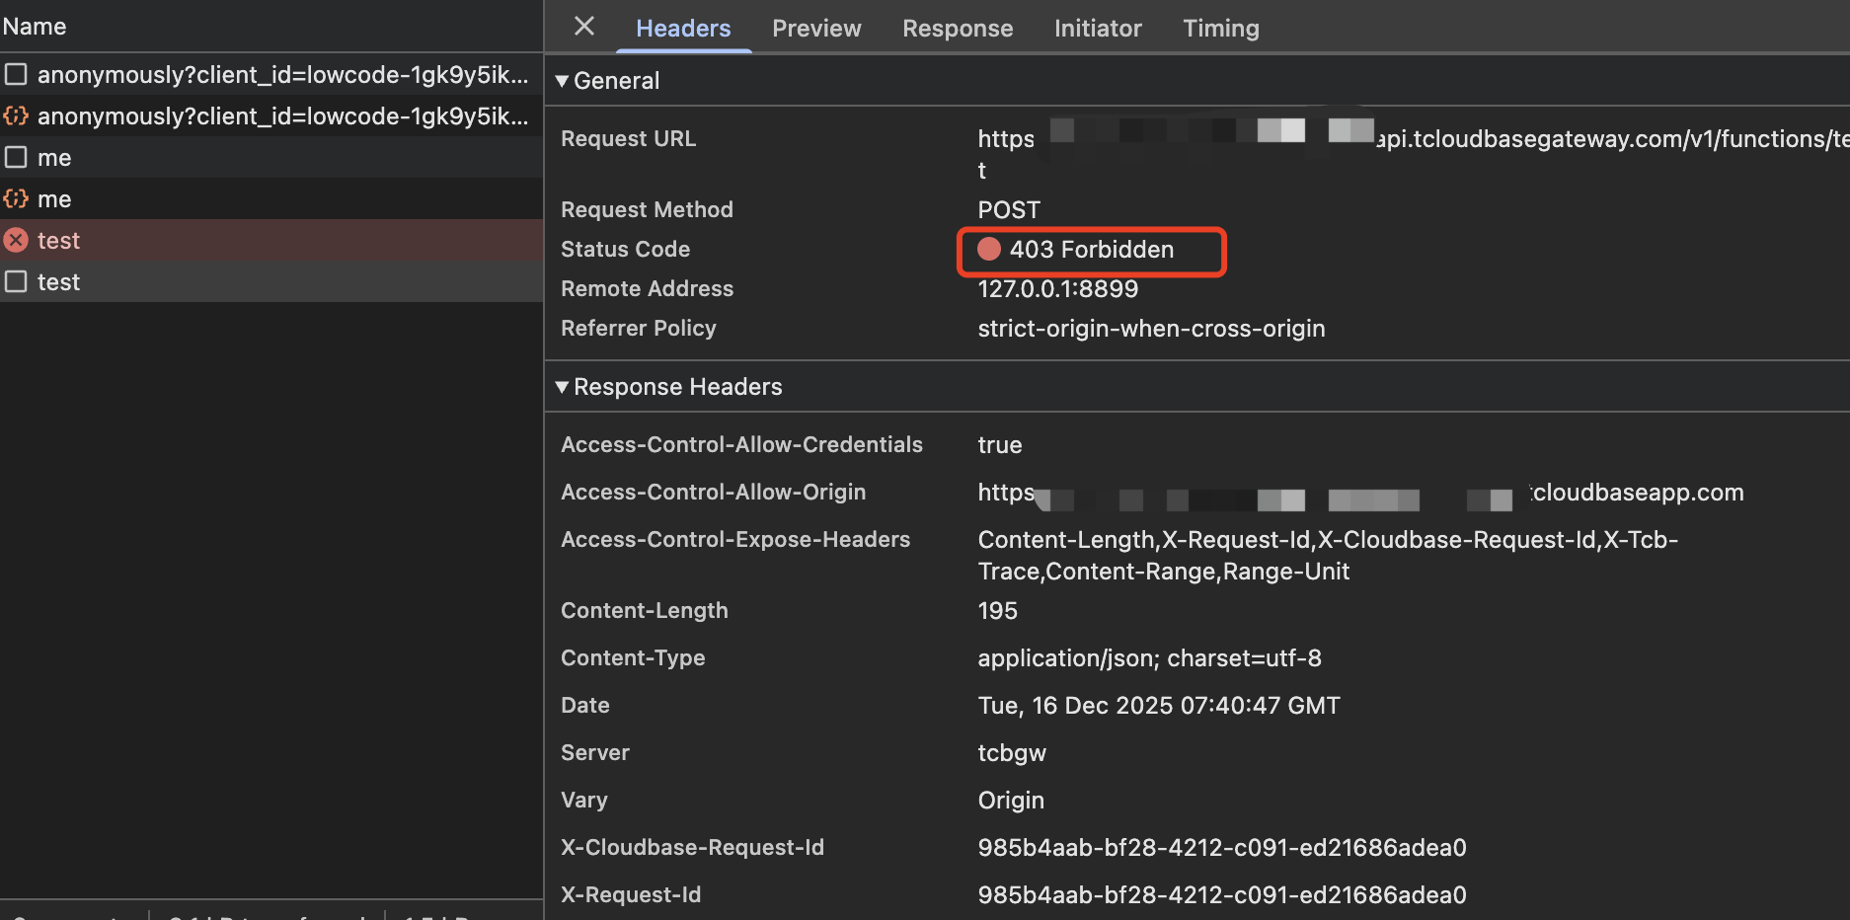1850x920 pixels.
Task: Collapse the Response Headers section
Action: pos(562,387)
